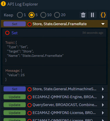Click the "Target": "Store" line

pyautogui.click(x=20, y=51)
